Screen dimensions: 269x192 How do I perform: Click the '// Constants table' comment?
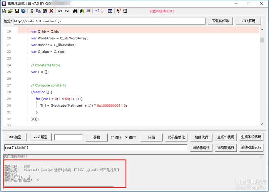pyautogui.click(x=46, y=65)
